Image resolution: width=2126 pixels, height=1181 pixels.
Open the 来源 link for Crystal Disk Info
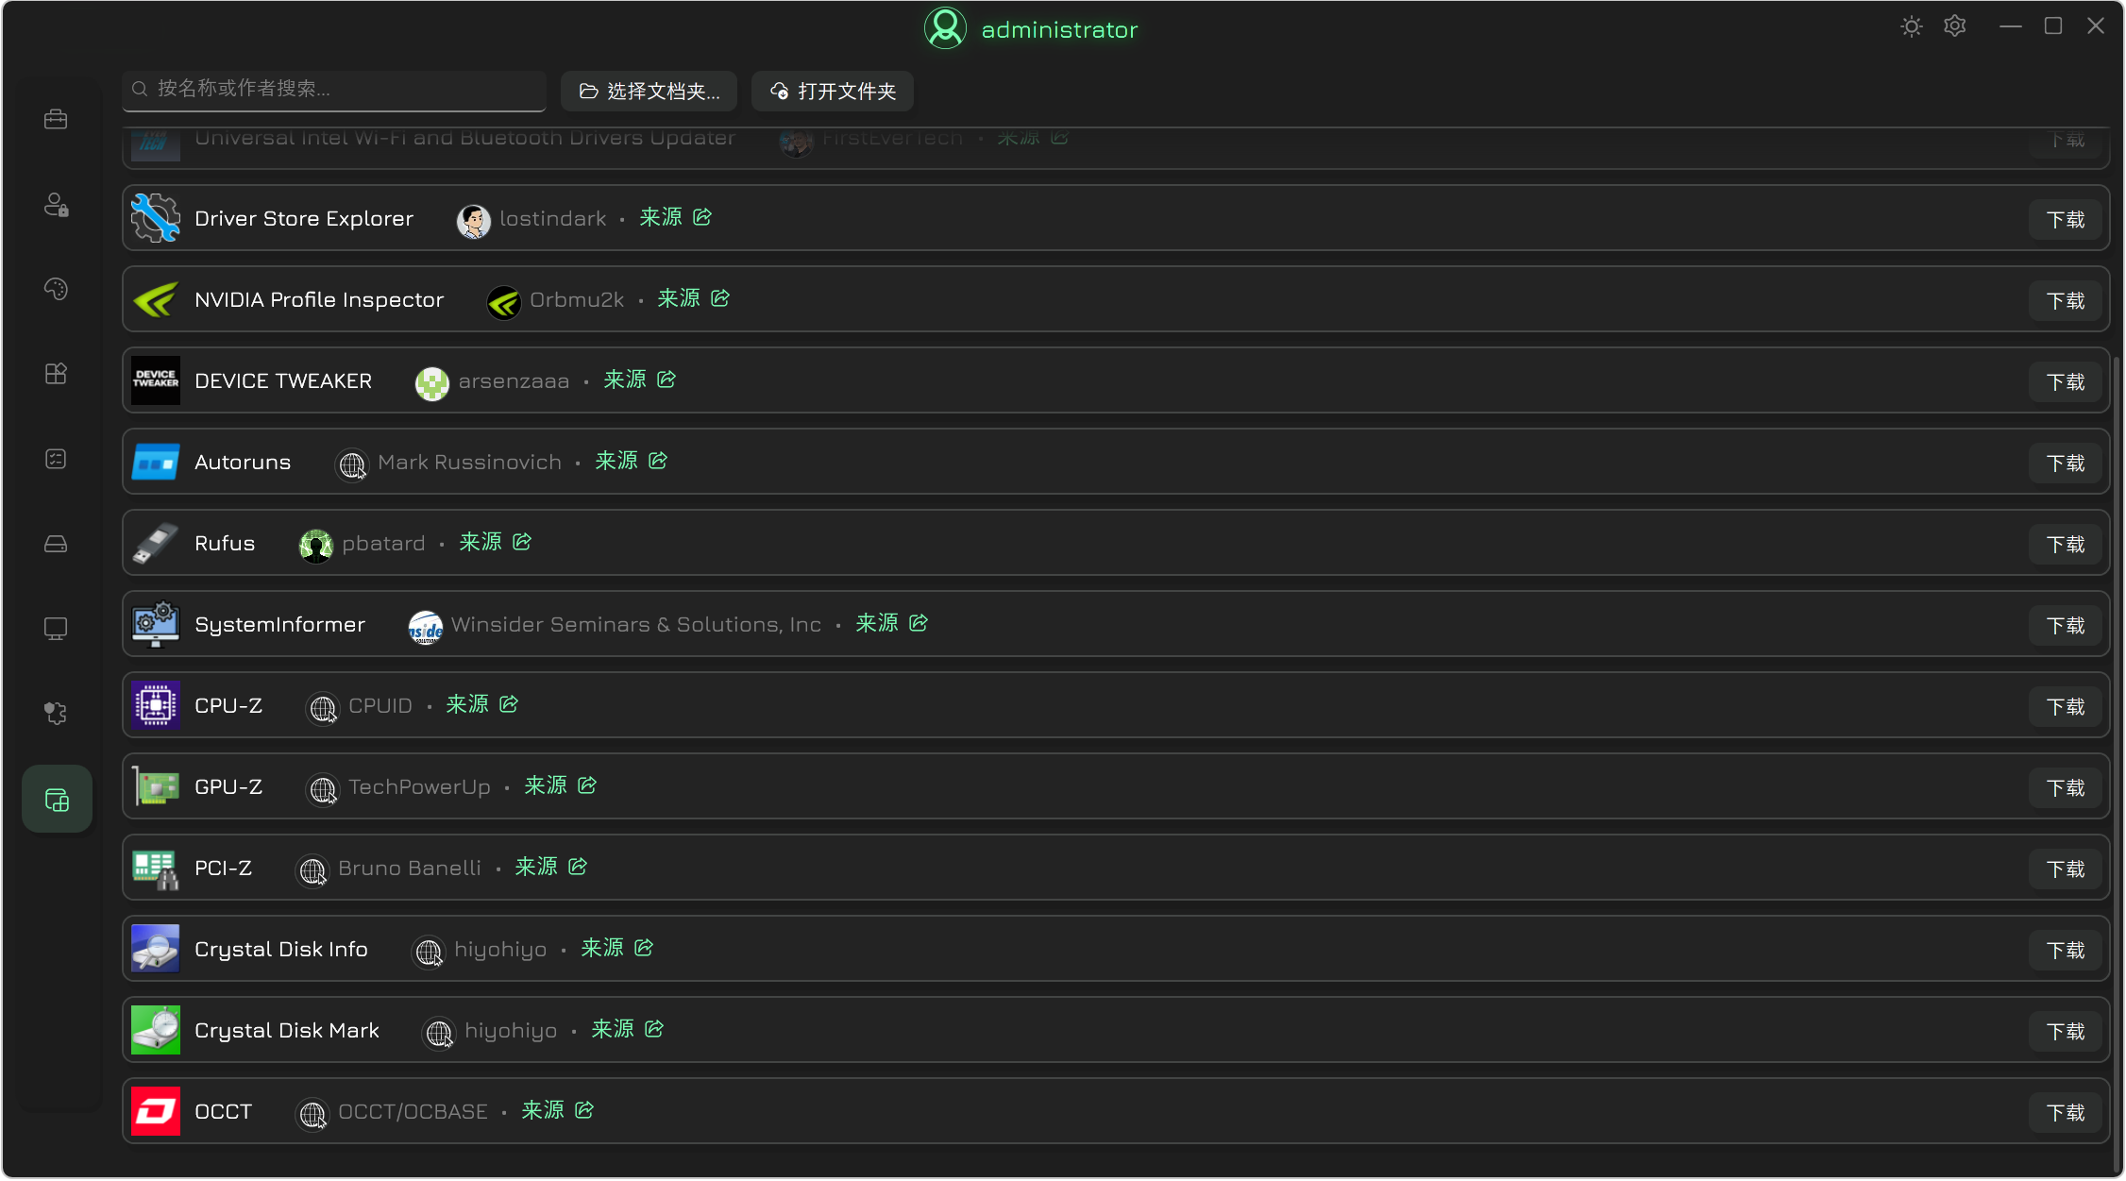(617, 948)
